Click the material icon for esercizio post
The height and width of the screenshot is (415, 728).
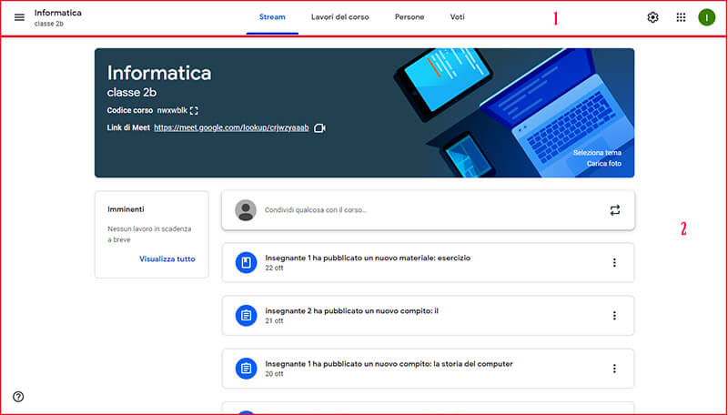(x=246, y=263)
